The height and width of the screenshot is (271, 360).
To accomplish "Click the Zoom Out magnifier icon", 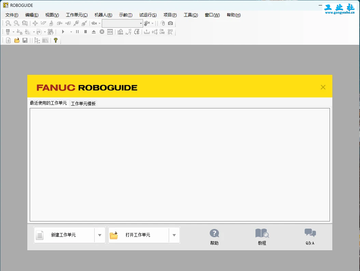I will coord(16,23).
